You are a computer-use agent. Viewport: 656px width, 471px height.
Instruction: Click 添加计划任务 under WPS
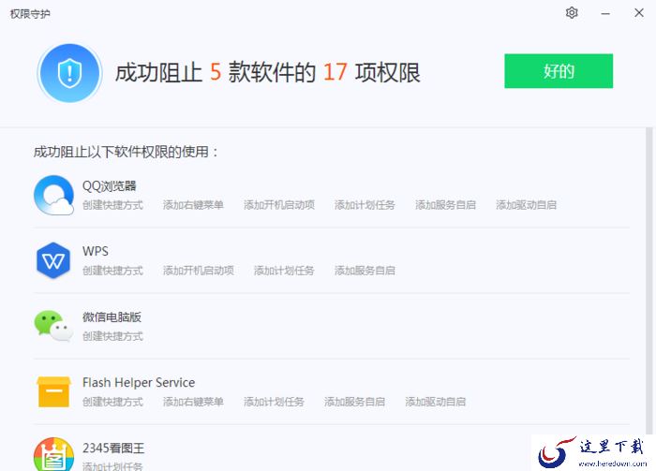(x=284, y=271)
